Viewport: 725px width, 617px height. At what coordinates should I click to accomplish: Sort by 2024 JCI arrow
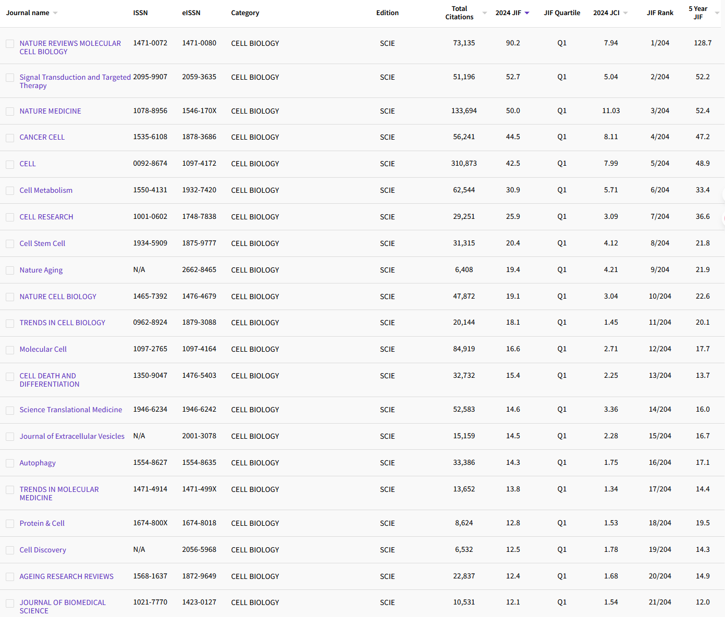(x=625, y=13)
